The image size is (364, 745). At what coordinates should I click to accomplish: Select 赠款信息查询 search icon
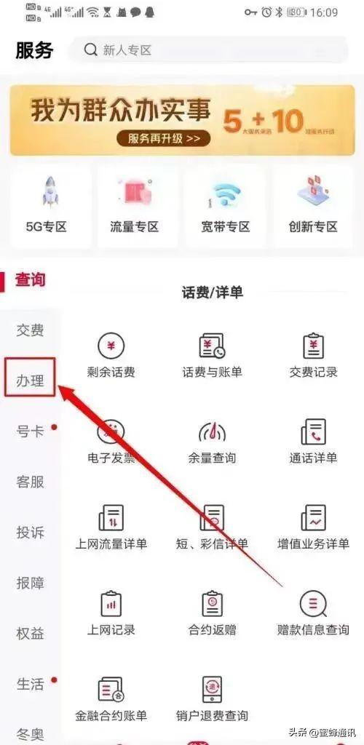pos(313,603)
